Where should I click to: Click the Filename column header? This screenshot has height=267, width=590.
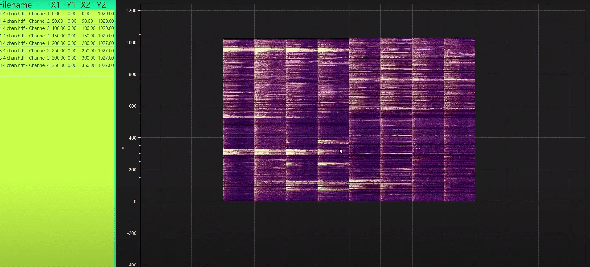tap(16, 5)
